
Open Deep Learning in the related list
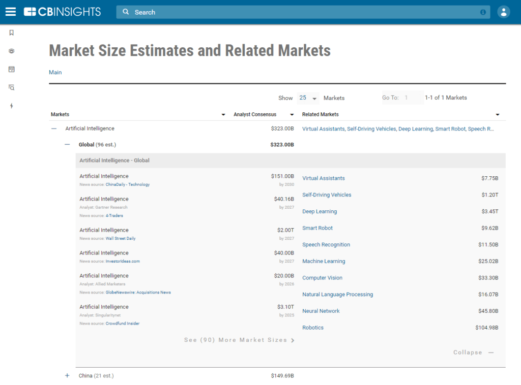320,211
